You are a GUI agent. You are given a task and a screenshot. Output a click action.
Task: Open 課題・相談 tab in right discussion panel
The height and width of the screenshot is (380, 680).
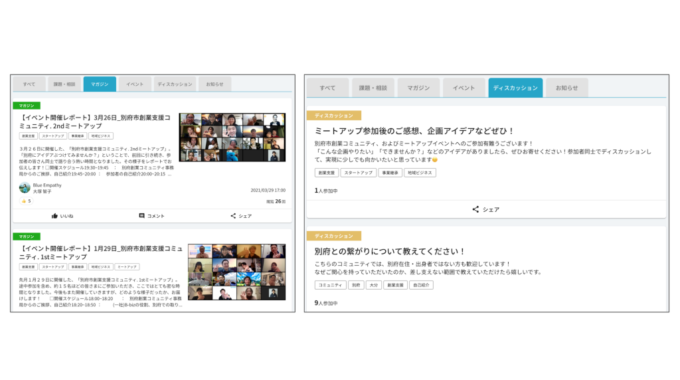pyautogui.click(x=373, y=88)
